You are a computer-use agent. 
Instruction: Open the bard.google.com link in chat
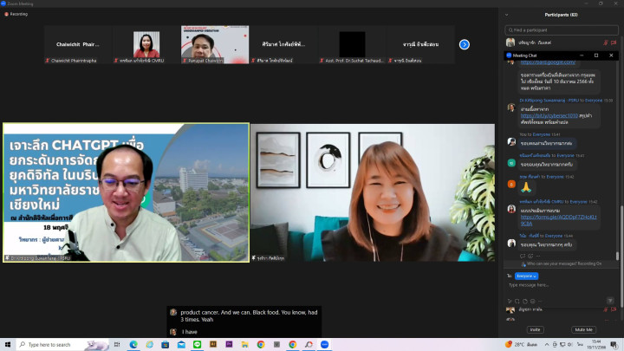click(548, 62)
